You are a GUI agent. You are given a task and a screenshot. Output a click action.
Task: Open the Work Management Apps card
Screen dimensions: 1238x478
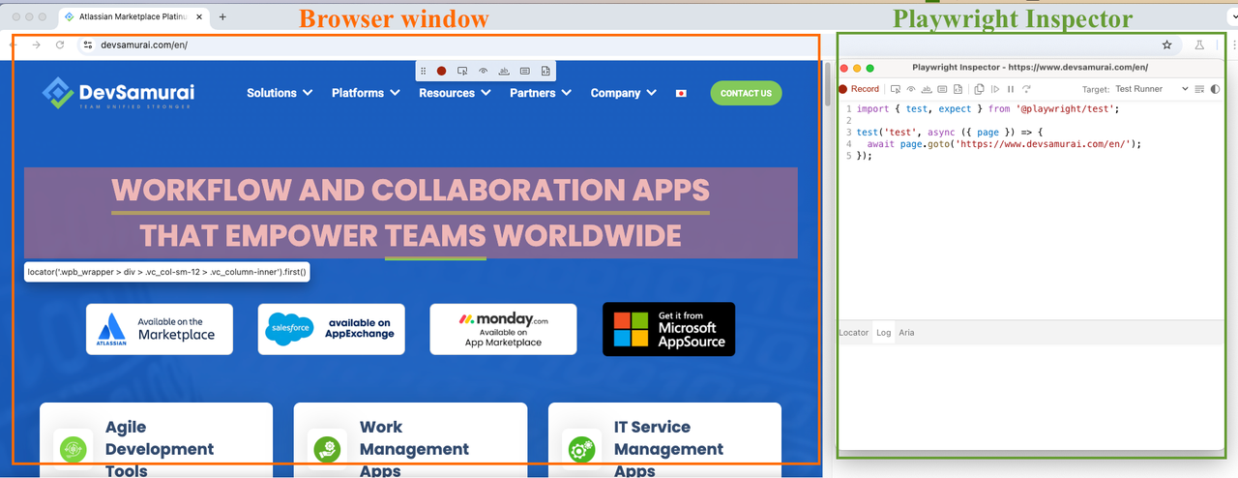[410, 440]
